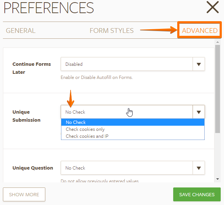Select the Advanced tab

pyautogui.click(x=200, y=31)
